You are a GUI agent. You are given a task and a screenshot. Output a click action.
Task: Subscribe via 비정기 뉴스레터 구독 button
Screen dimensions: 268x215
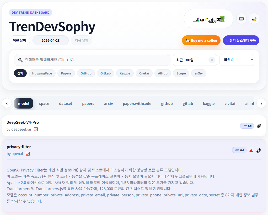(241, 40)
